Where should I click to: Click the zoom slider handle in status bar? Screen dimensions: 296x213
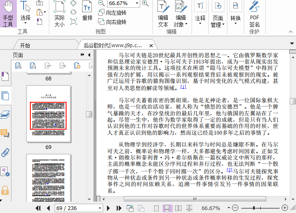[x=254, y=208]
